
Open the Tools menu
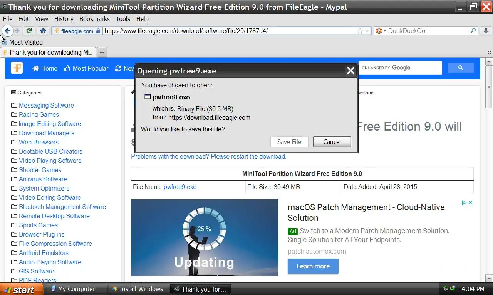[x=123, y=19]
